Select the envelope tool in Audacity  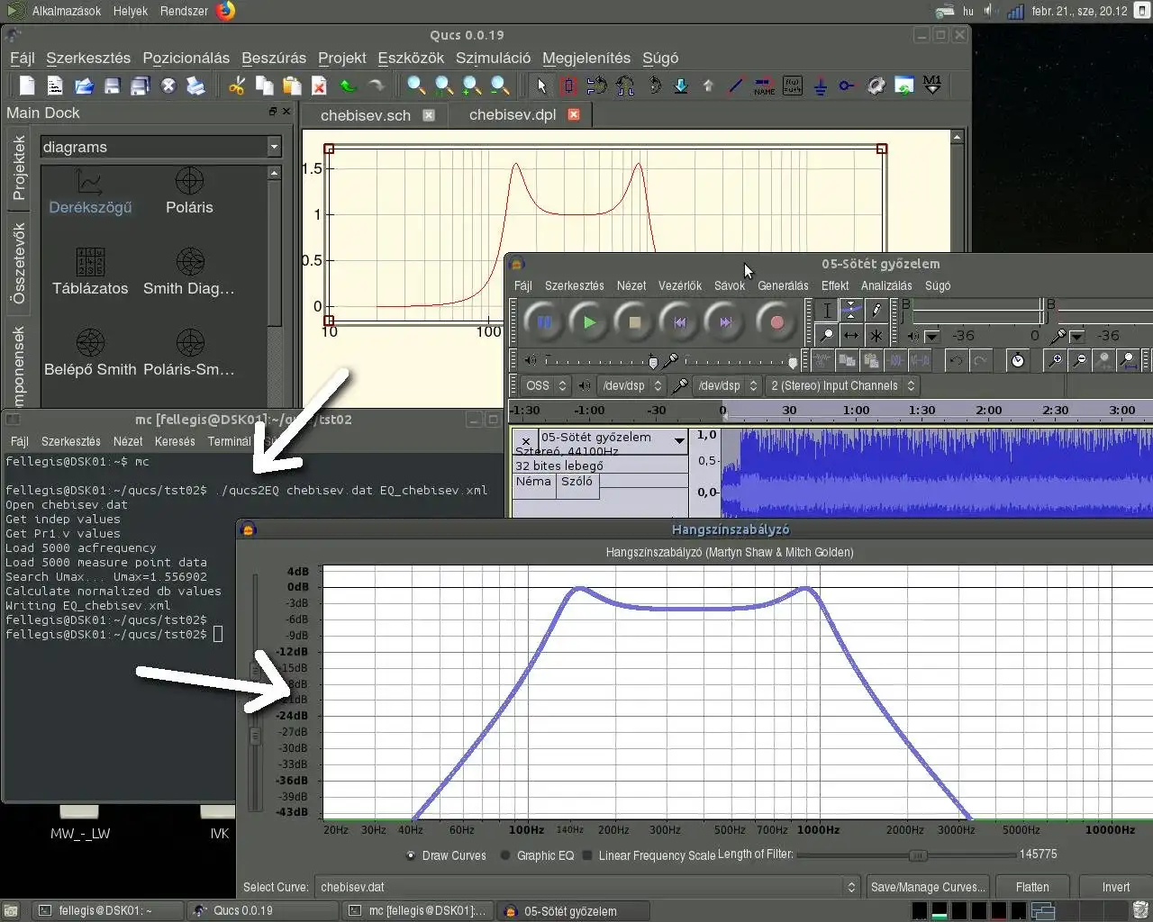click(x=850, y=309)
